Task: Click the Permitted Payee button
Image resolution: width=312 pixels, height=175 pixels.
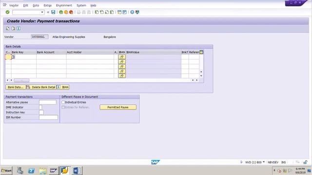Action: pos(118,107)
